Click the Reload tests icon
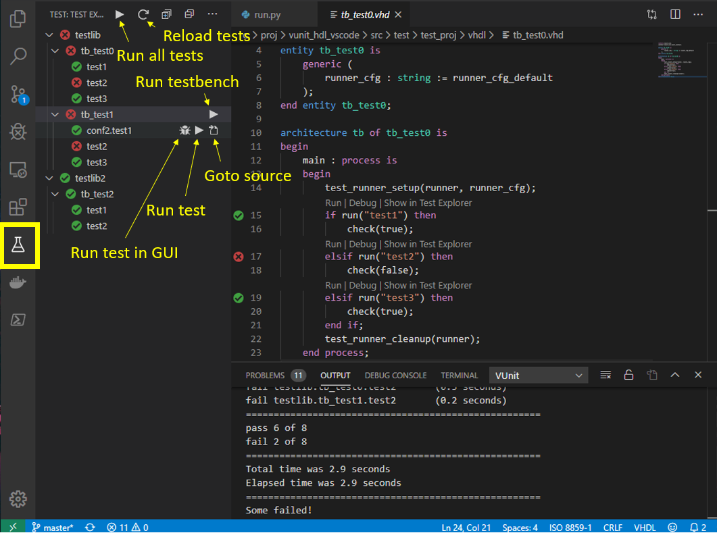This screenshot has height=533, width=717. 143,14
